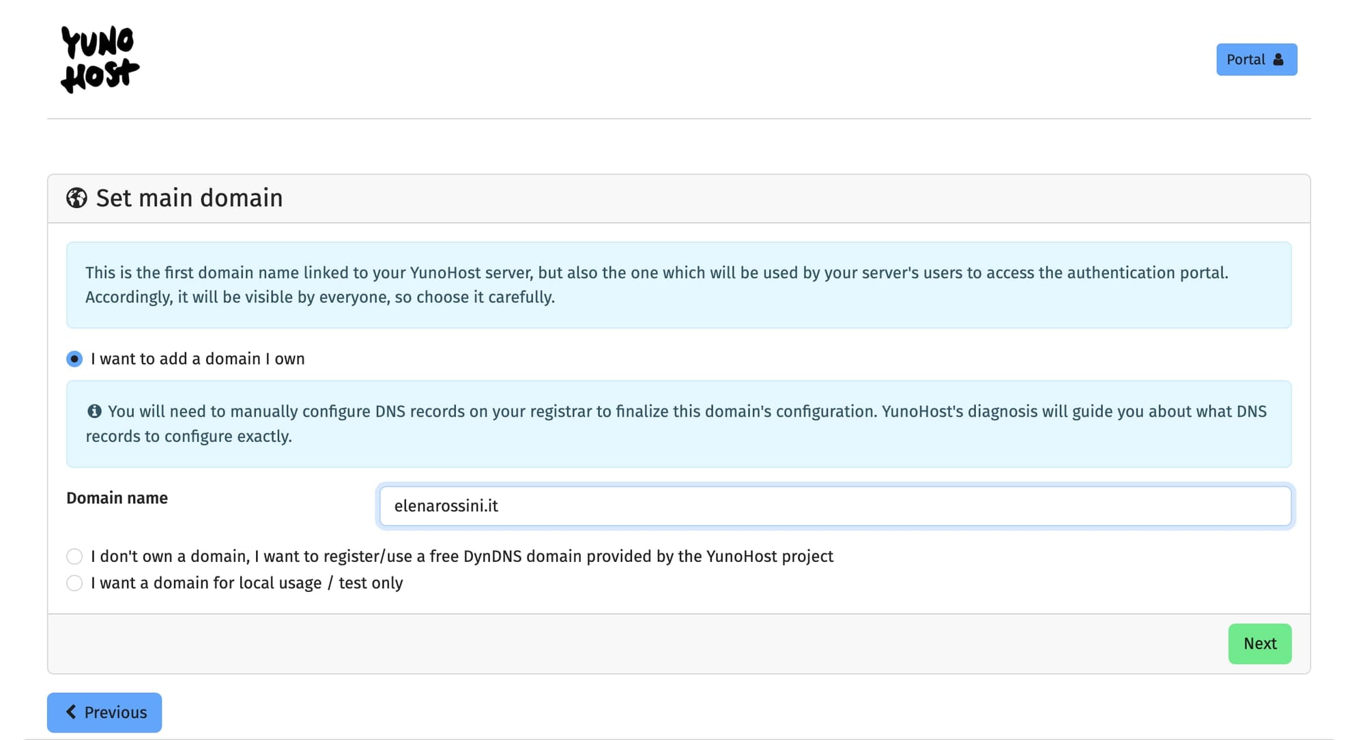Screen dimensions: 1365x740
Task: Select 'I want a domain for local usage / test only'
Action: pyautogui.click(x=74, y=583)
